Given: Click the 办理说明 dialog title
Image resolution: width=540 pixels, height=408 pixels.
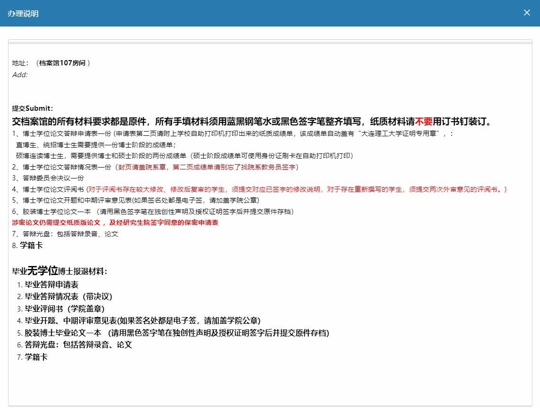Looking at the screenshot, I should 23,13.
